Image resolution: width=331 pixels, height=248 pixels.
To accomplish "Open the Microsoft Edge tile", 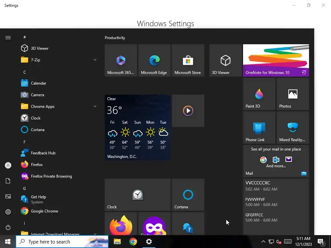I will 154,60.
